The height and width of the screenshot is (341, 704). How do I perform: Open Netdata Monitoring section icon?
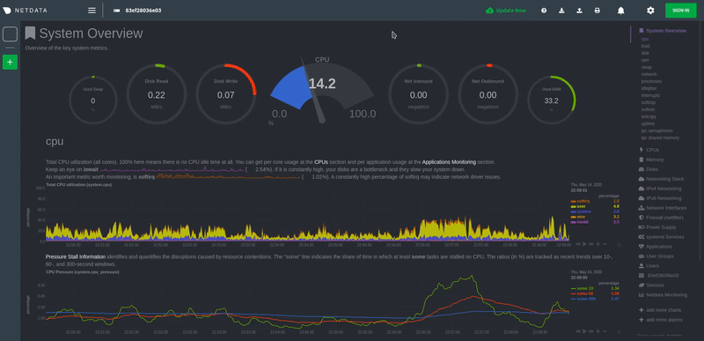coord(642,294)
